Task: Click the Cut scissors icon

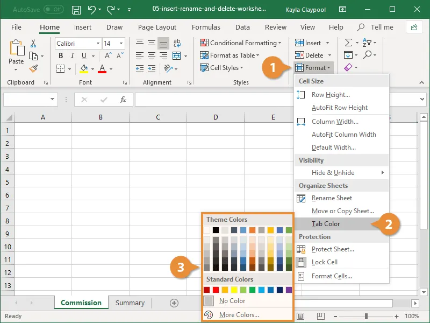Action: (x=33, y=43)
